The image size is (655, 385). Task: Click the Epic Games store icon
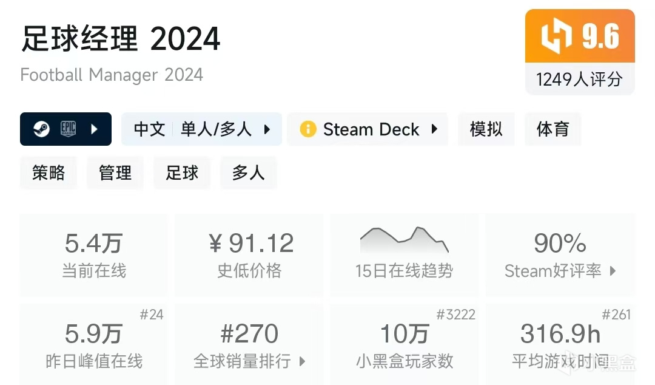pyautogui.click(x=68, y=129)
